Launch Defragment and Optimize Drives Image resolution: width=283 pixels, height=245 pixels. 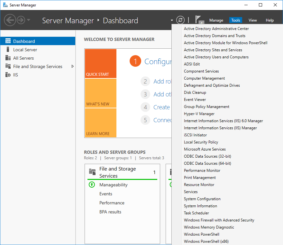coord(212,85)
